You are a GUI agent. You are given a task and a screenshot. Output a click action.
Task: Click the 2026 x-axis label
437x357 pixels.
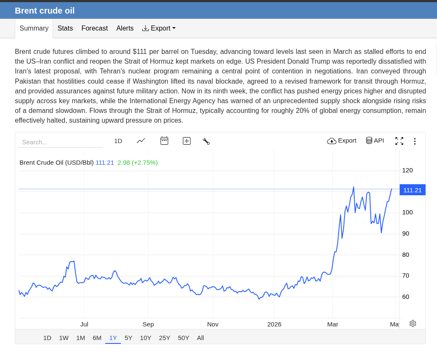(x=274, y=324)
